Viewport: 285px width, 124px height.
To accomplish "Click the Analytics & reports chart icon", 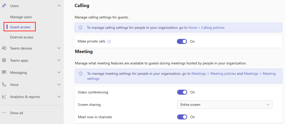I will pos(4,97).
